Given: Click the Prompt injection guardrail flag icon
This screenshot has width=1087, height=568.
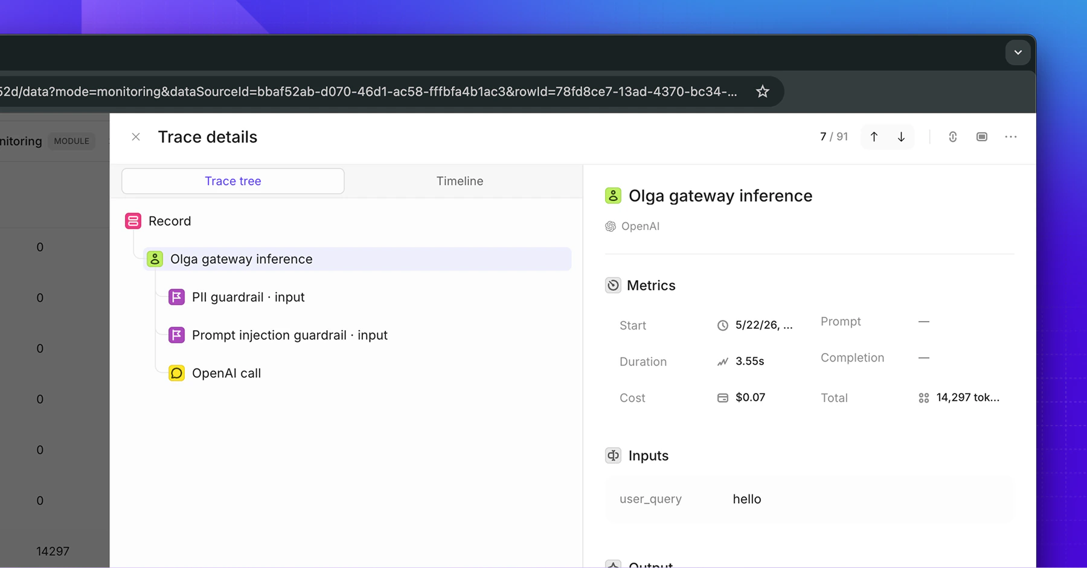Looking at the screenshot, I should 176,335.
